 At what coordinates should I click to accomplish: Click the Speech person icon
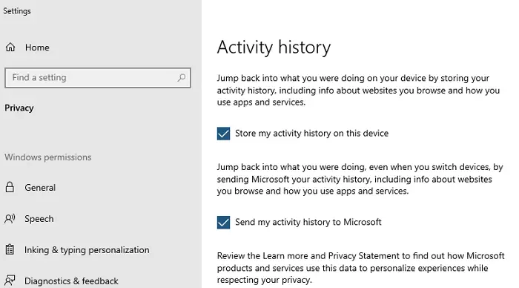[x=10, y=219]
